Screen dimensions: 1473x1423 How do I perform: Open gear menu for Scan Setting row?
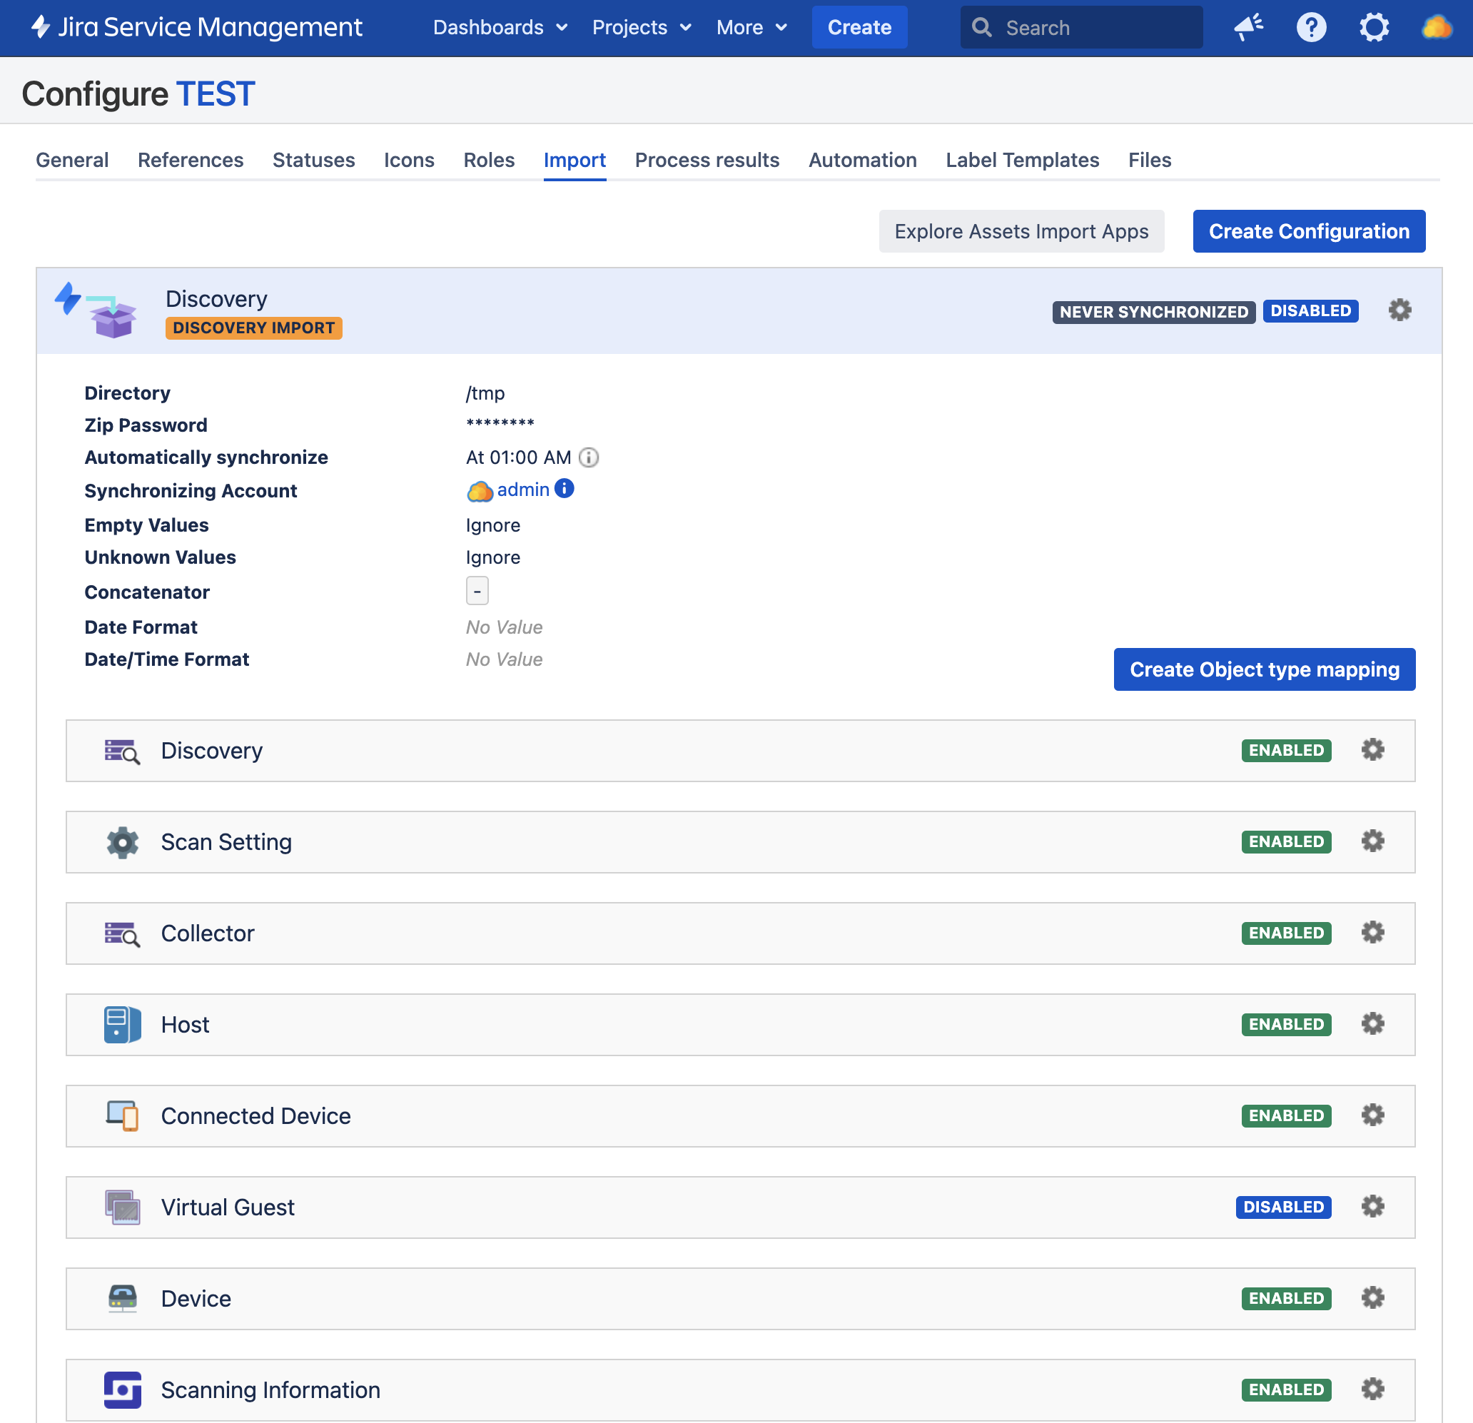click(x=1373, y=841)
